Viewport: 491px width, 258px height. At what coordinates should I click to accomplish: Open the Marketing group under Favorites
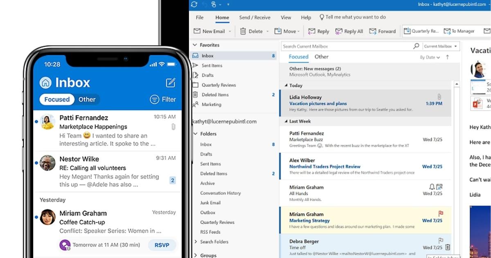click(211, 104)
